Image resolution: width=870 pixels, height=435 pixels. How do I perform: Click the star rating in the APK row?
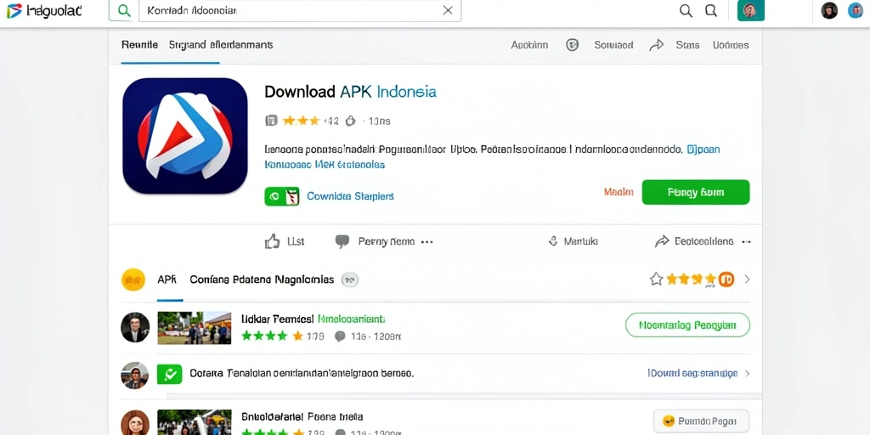[x=683, y=279]
